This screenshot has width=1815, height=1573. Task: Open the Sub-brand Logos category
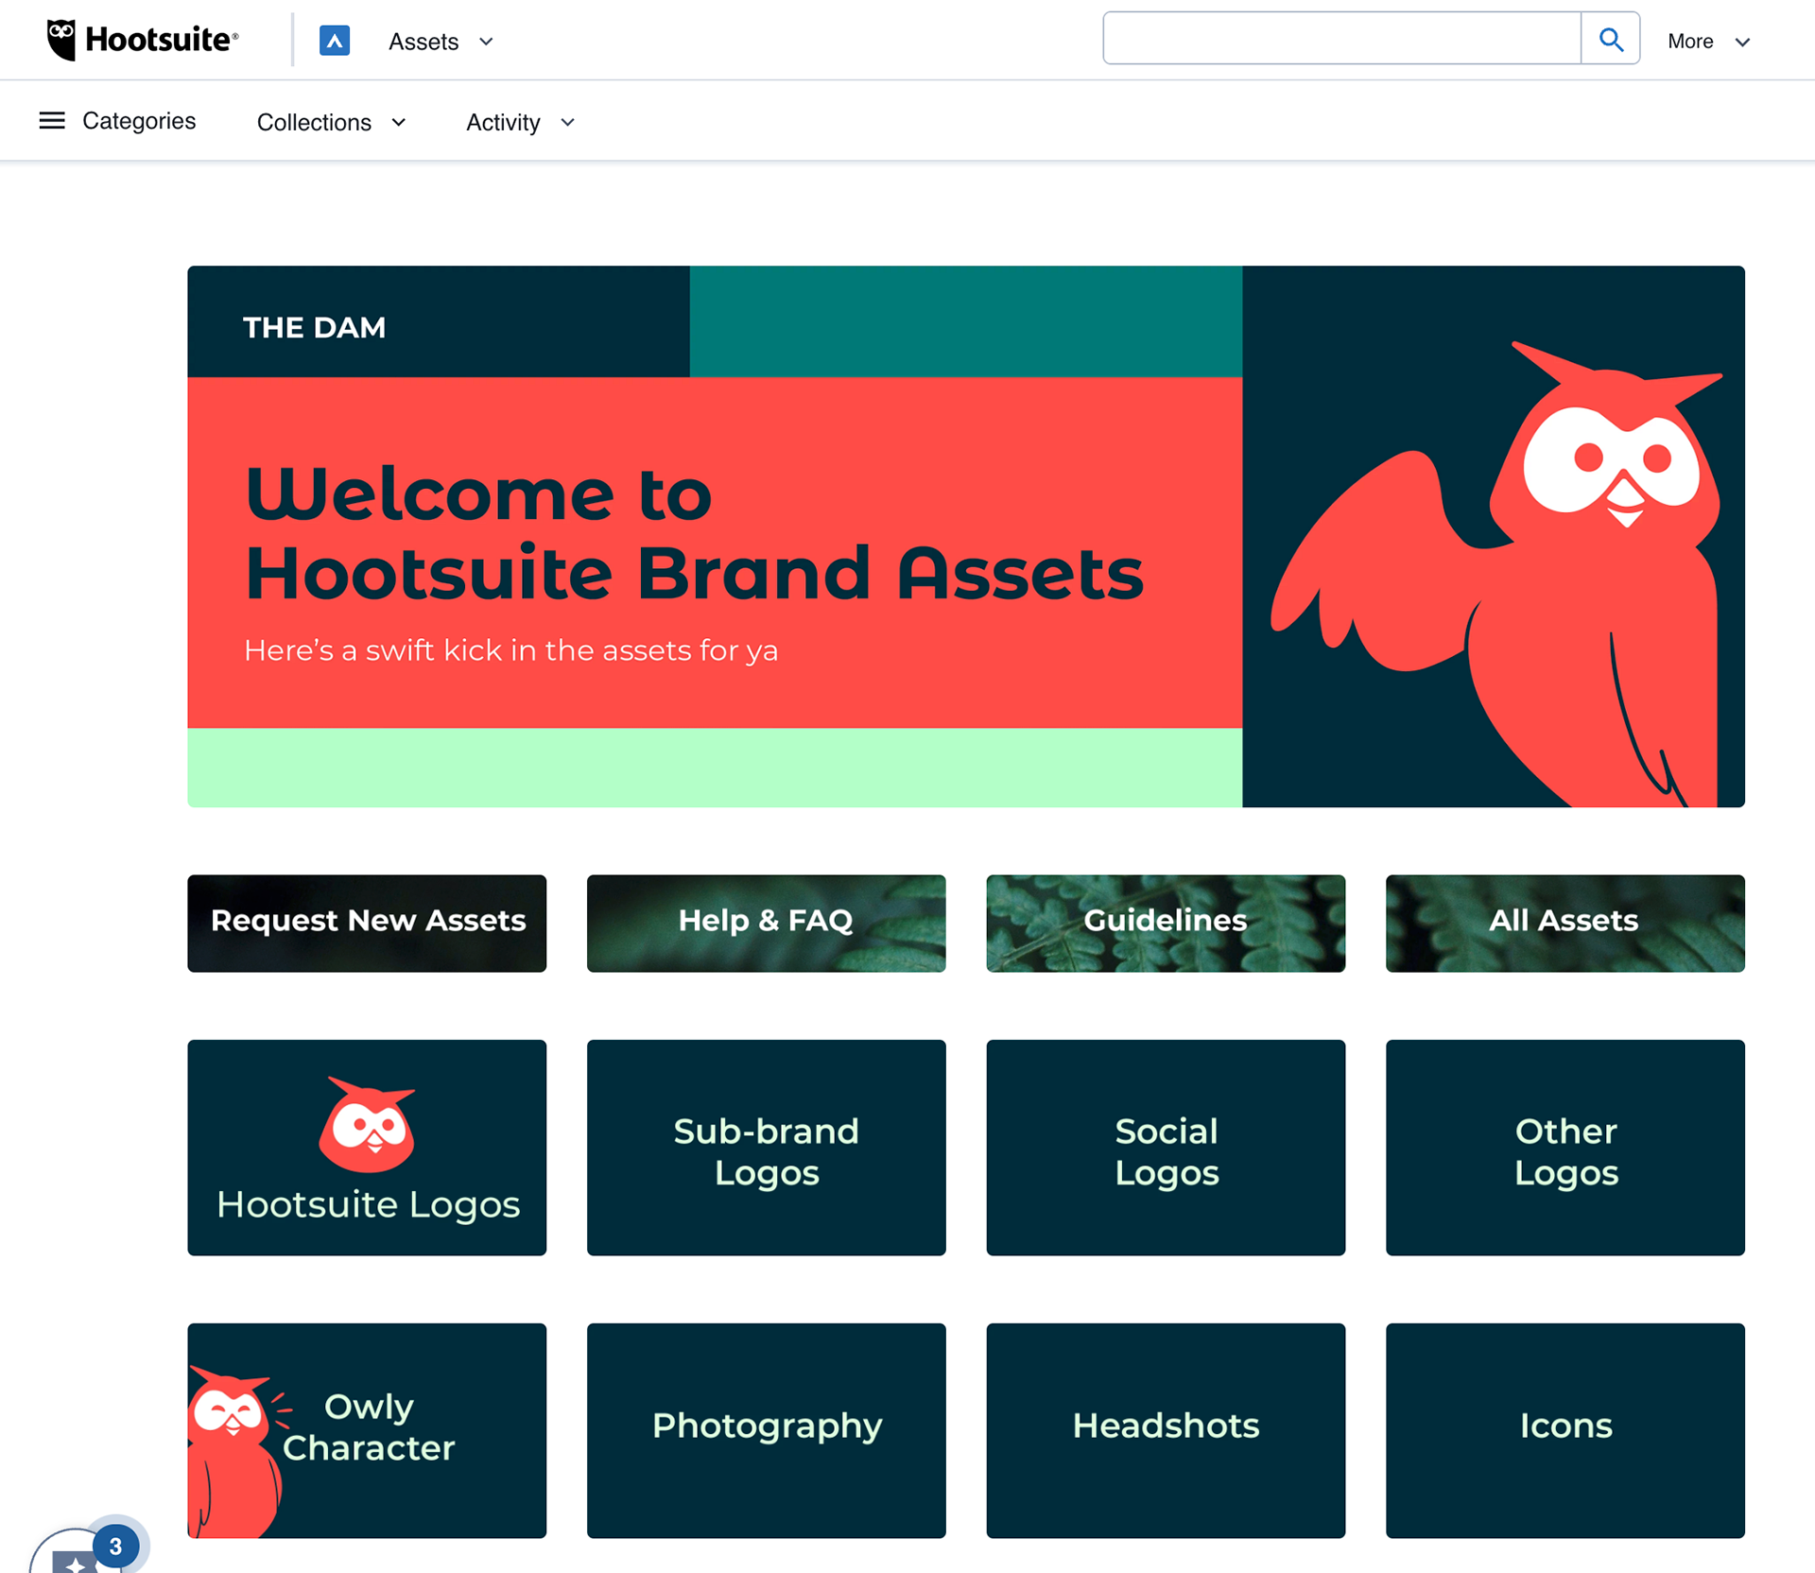pyautogui.click(x=766, y=1148)
